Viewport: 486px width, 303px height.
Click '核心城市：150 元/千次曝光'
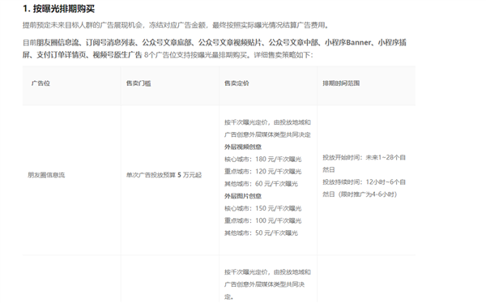click(262, 208)
